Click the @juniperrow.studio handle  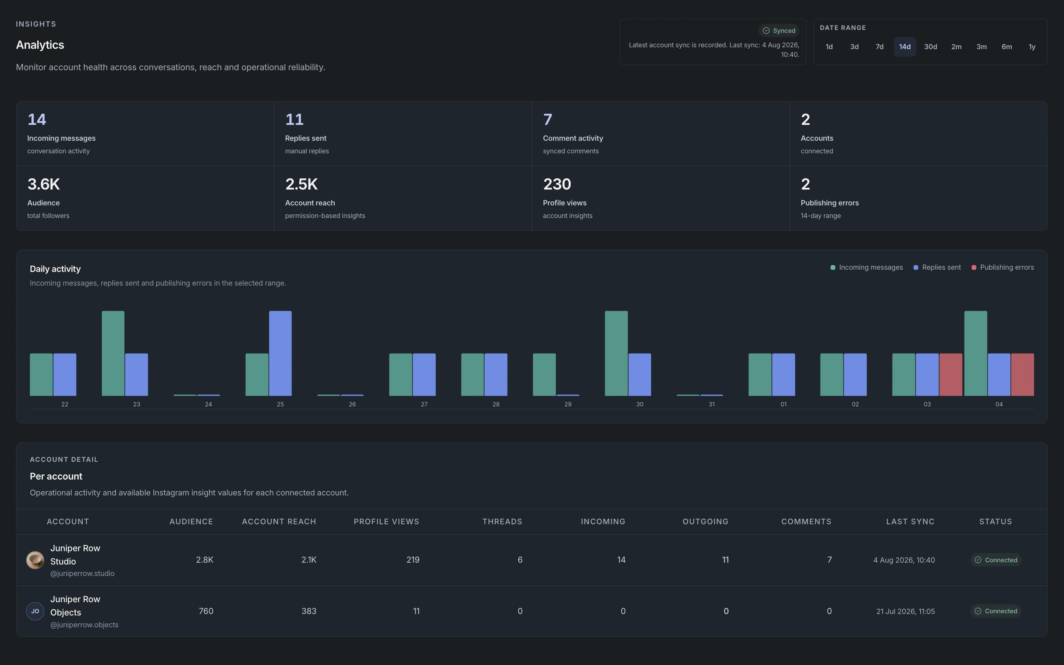tap(82, 573)
